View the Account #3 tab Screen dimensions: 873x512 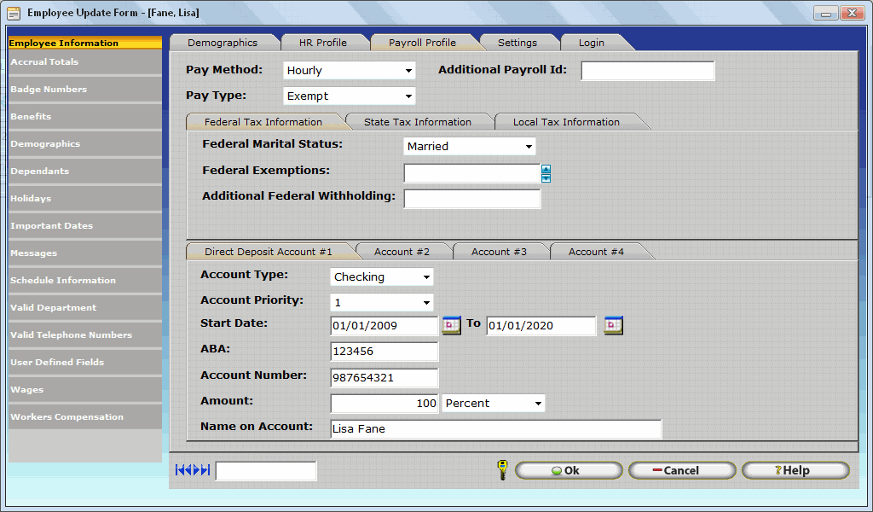click(x=501, y=251)
